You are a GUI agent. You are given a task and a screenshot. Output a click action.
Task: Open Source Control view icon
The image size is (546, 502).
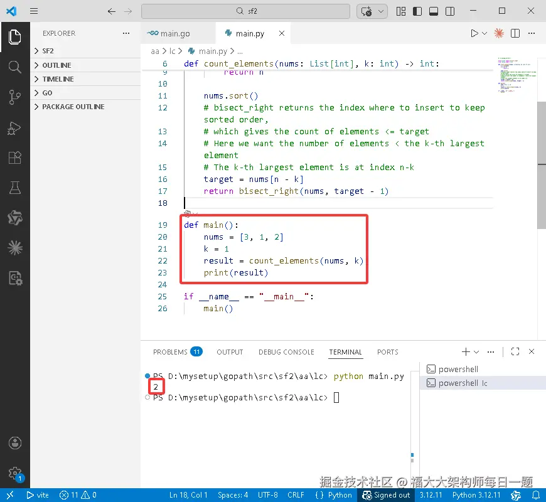point(14,97)
